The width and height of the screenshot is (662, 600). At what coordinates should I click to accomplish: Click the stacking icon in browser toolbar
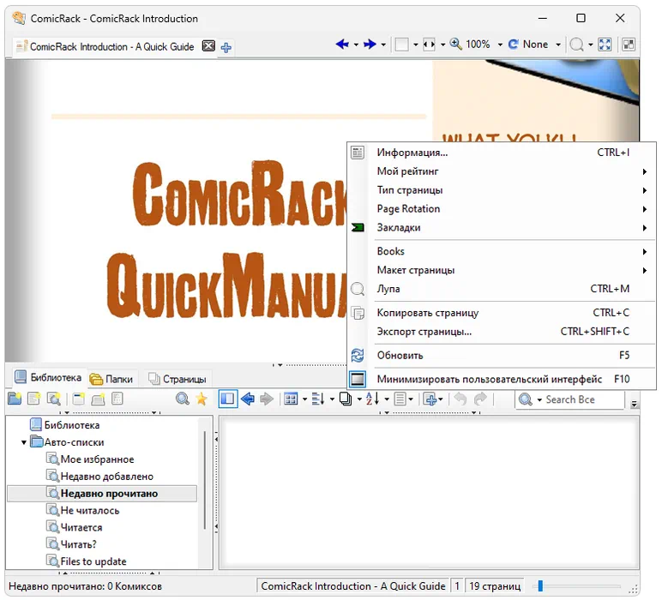click(x=346, y=399)
